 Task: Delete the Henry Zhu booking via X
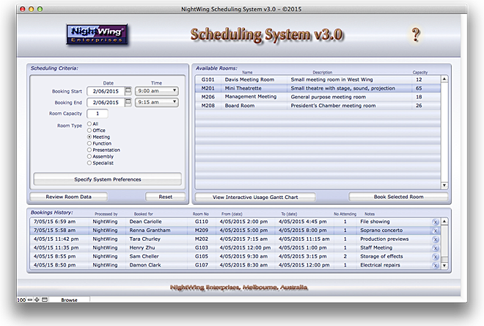pos(435,248)
